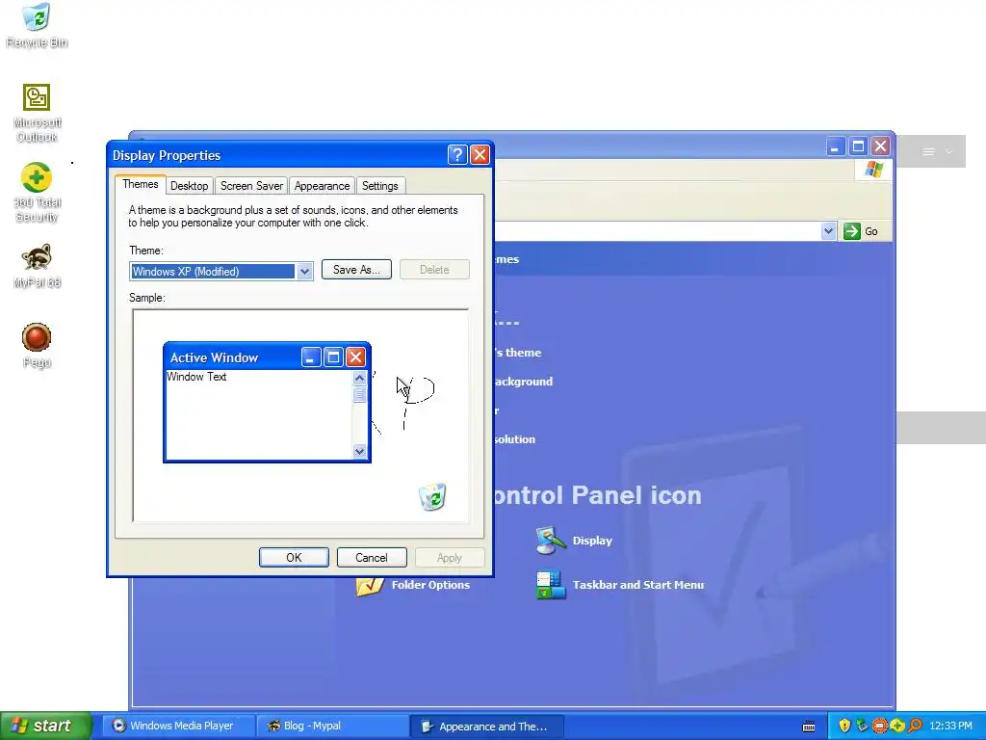
Task: Maximize the Control Panel window behind
Action: tap(858, 146)
